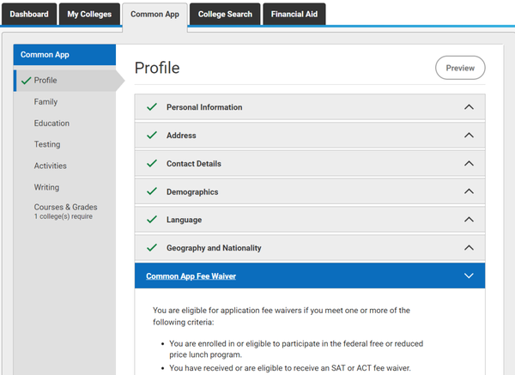This screenshot has height=375, width=515.
Task: Select Family in the sidebar
Action: coord(46,102)
